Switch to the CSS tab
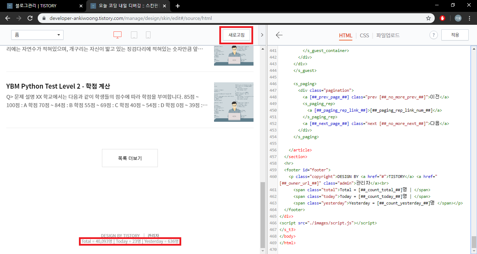This screenshot has width=477, height=254. pyautogui.click(x=364, y=35)
